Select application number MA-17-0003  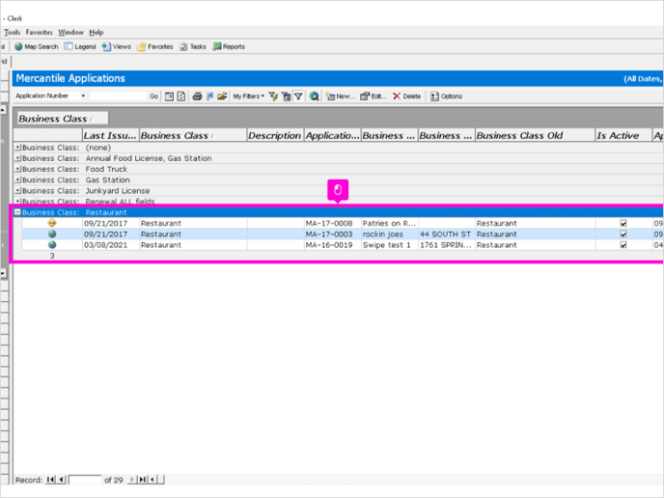[x=329, y=234]
